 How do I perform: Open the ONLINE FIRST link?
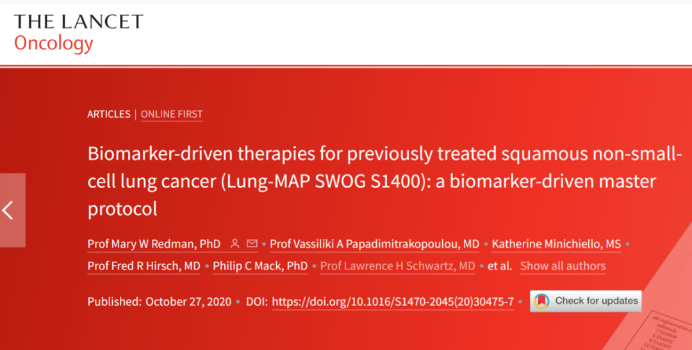172,114
